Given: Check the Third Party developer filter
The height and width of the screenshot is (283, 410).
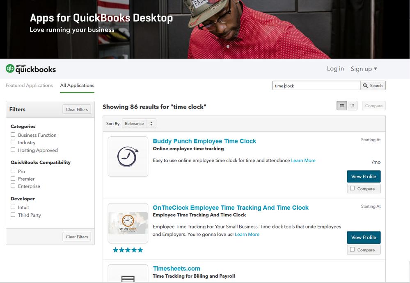Looking at the screenshot, I should point(13,215).
